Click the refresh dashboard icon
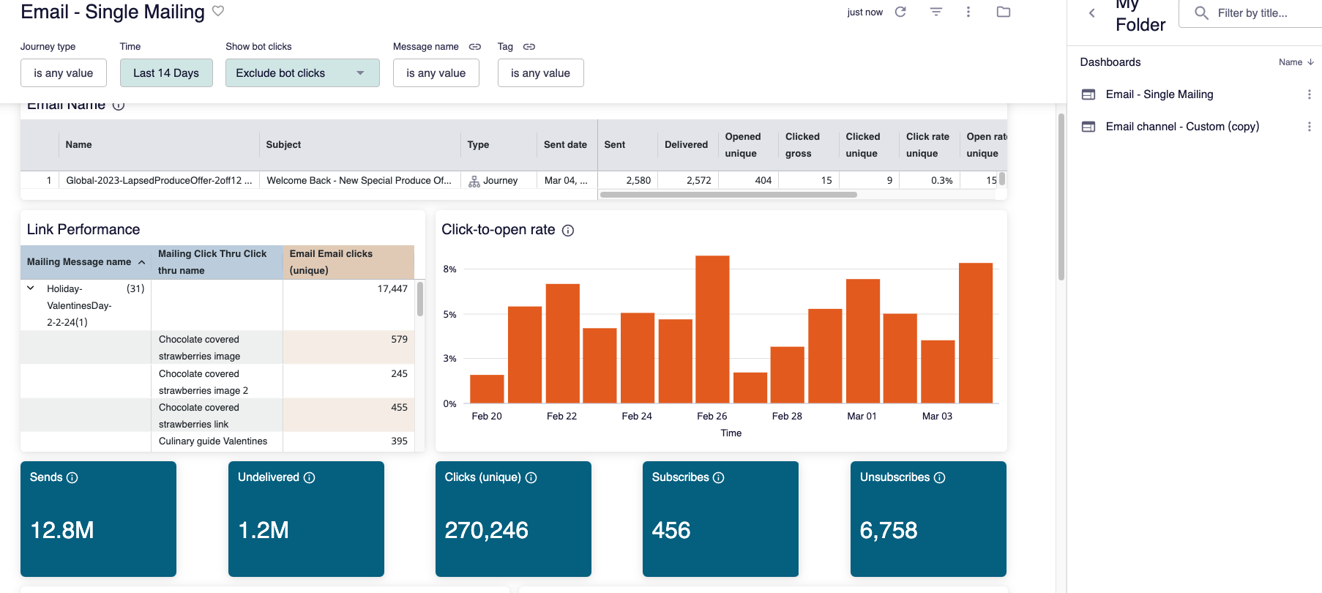 point(900,12)
